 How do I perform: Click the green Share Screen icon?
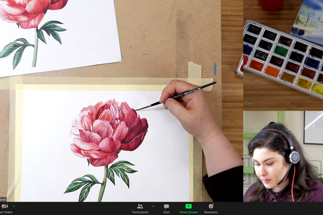188,206
